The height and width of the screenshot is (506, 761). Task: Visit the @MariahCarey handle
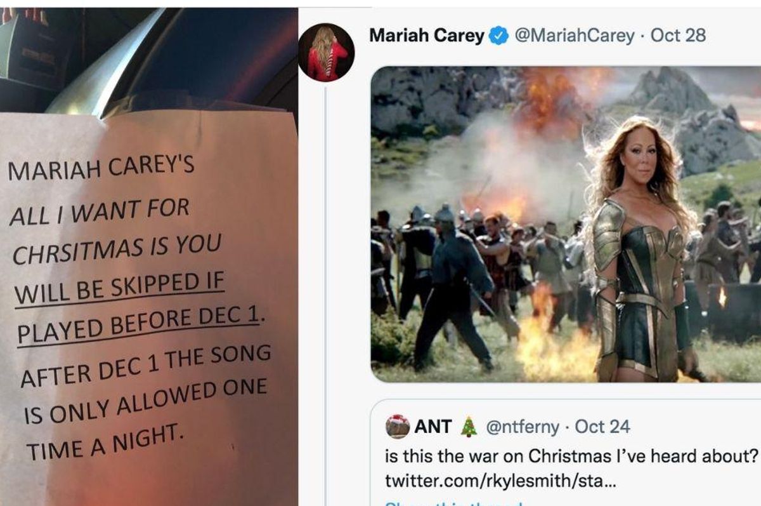[574, 36]
